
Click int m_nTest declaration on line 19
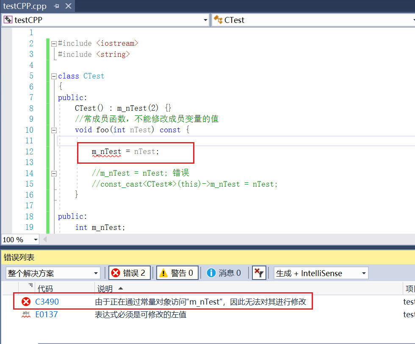click(100, 227)
